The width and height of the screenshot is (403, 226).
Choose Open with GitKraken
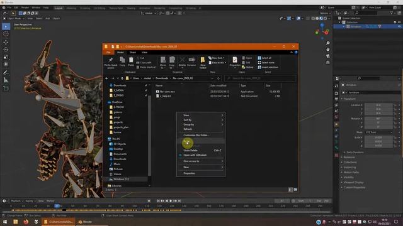click(x=201, y=155)
